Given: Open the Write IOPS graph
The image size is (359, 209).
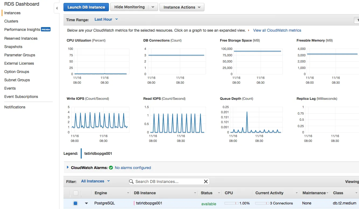Looking at the screenshot, I should tap(101, 119).
